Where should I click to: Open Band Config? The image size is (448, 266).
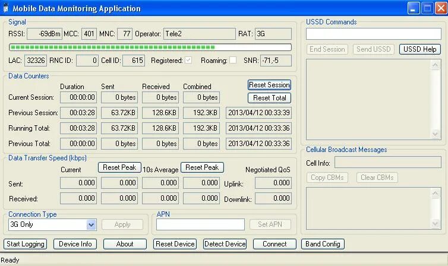323,244
